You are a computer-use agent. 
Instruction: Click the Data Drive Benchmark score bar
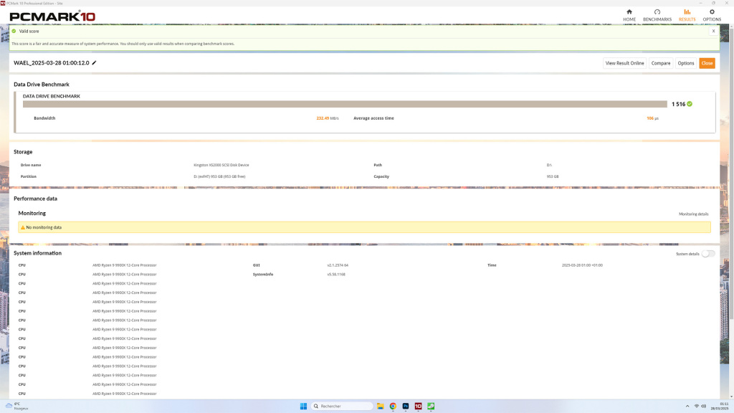tap(345, 104)
